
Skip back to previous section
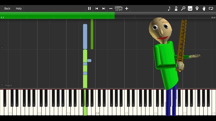(x=97, y=8)
